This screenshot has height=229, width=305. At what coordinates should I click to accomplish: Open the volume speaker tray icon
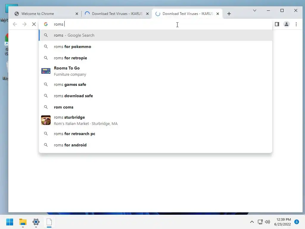(267, 222)
